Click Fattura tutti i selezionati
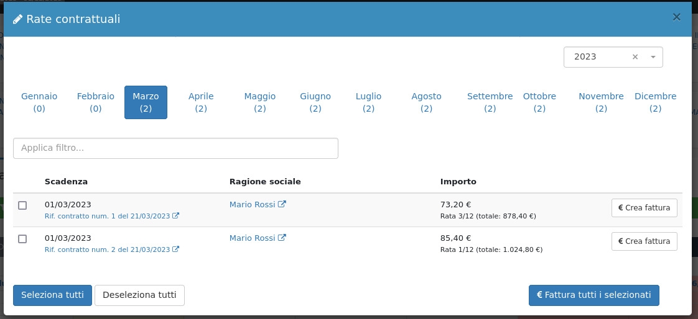 point(593,295)
